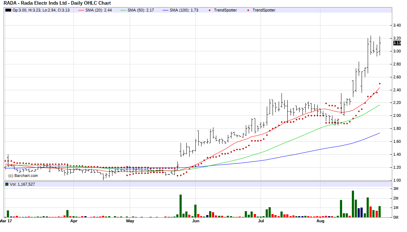Click the 1.80 price axis label
The width and height of the screenshot is (407, 232).
pos(397,129)
